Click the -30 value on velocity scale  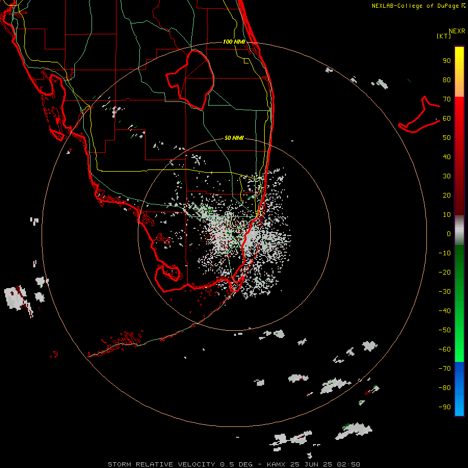pyautogui.click(x=445, y=292)
